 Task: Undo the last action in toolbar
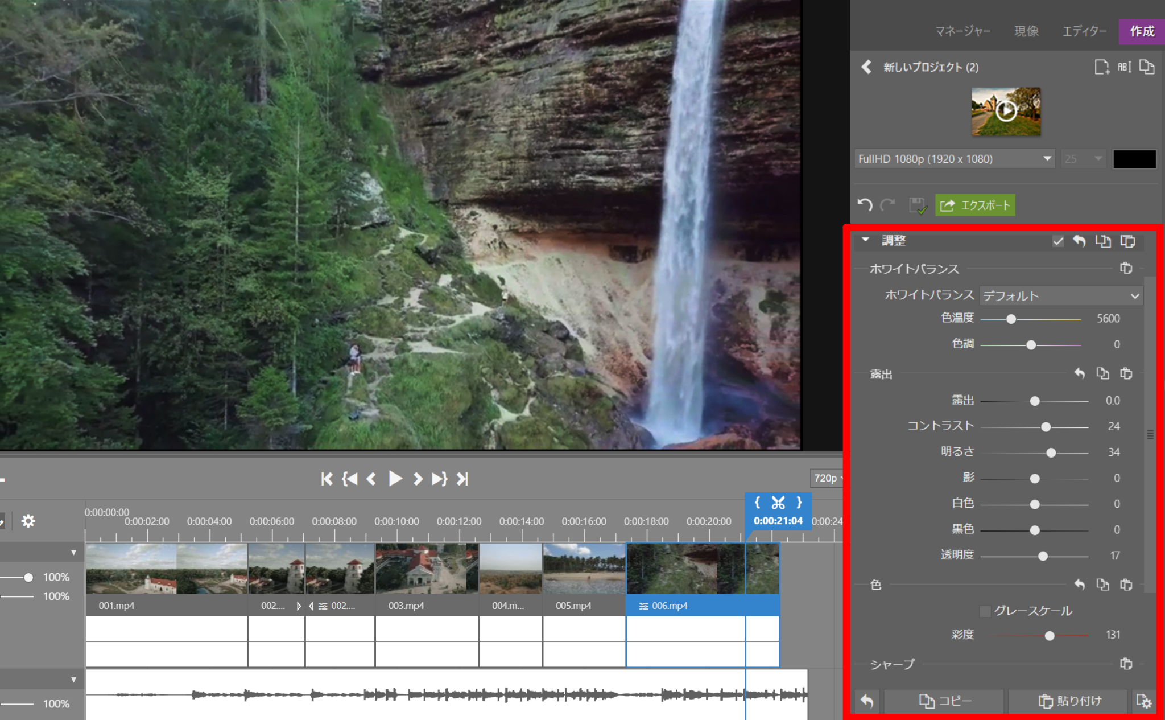coord(865,205)
